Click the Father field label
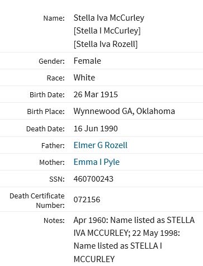This screenshot has height=266, width=203. [53, 146]
